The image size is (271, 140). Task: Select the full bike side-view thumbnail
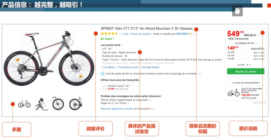pos(24,104)
